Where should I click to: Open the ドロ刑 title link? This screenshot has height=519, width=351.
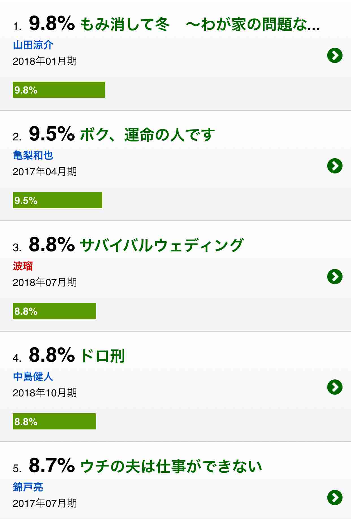click(103, 356)
